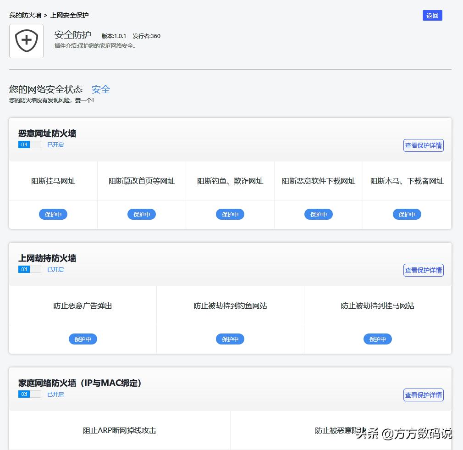The image size is (463, 450).
Task: Click the 返回 button at top right
Action: pyautogui.click(x=432, y=15)
